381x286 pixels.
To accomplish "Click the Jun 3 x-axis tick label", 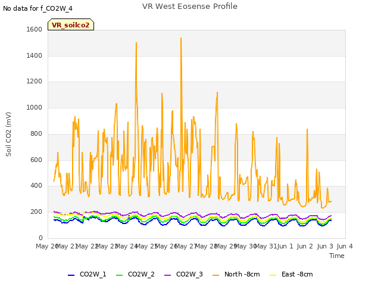I will [325, 246].
